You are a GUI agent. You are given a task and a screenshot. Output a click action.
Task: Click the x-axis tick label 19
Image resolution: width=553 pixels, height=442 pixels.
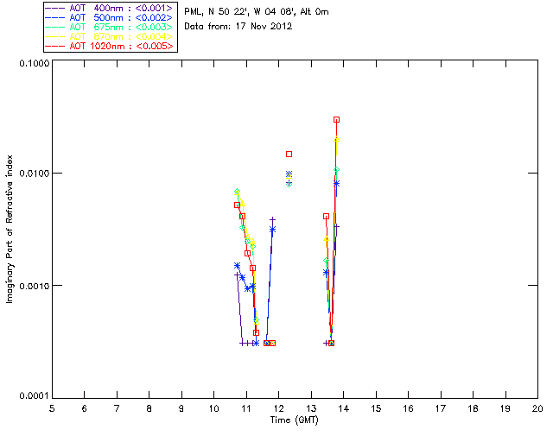[x=505, y=408]
